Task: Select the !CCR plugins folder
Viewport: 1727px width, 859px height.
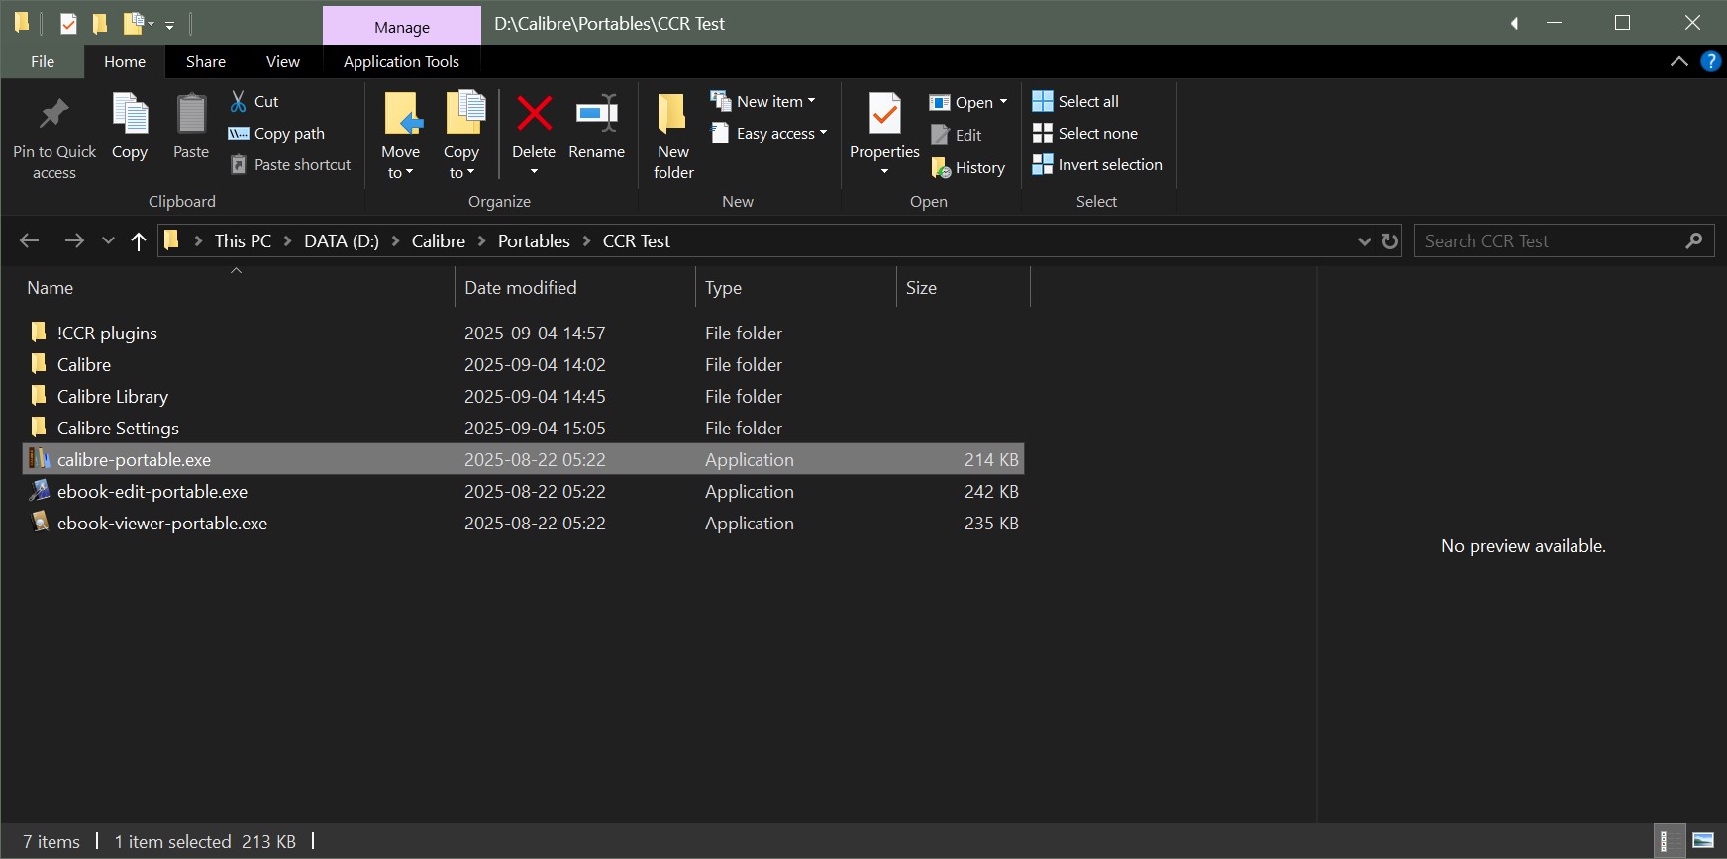Action: pyautogui.click(x=523, y=333)
